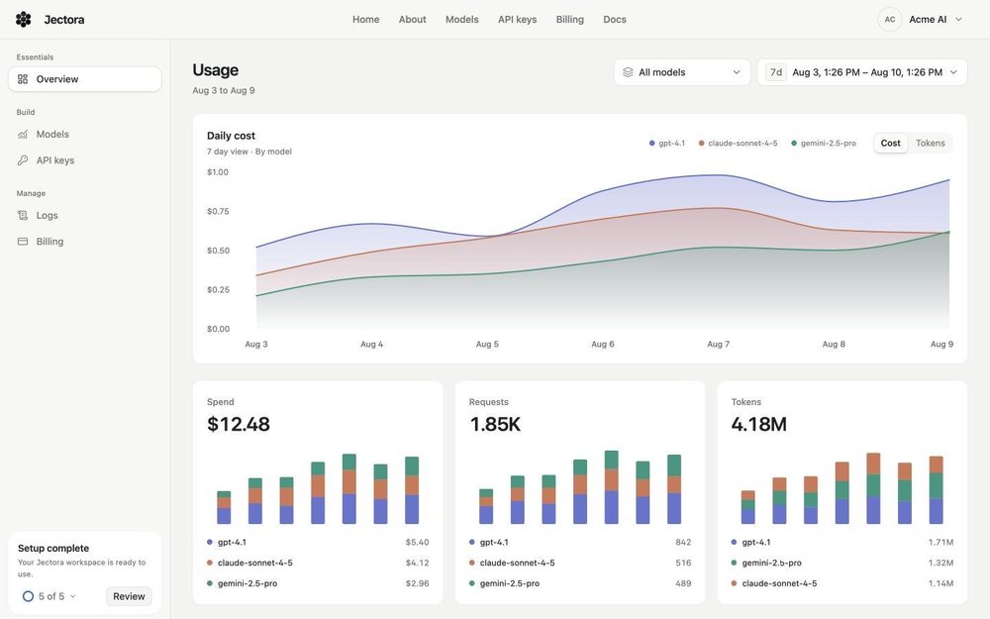Click the API keys key icon in sidebar
The image size is (990, 619).
(x=23, y=160)
